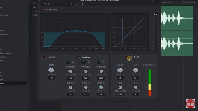198x111 pixels.
Task: Click the 低域周波数 knob
Action: pyautogui.click(x=70, y=71)
